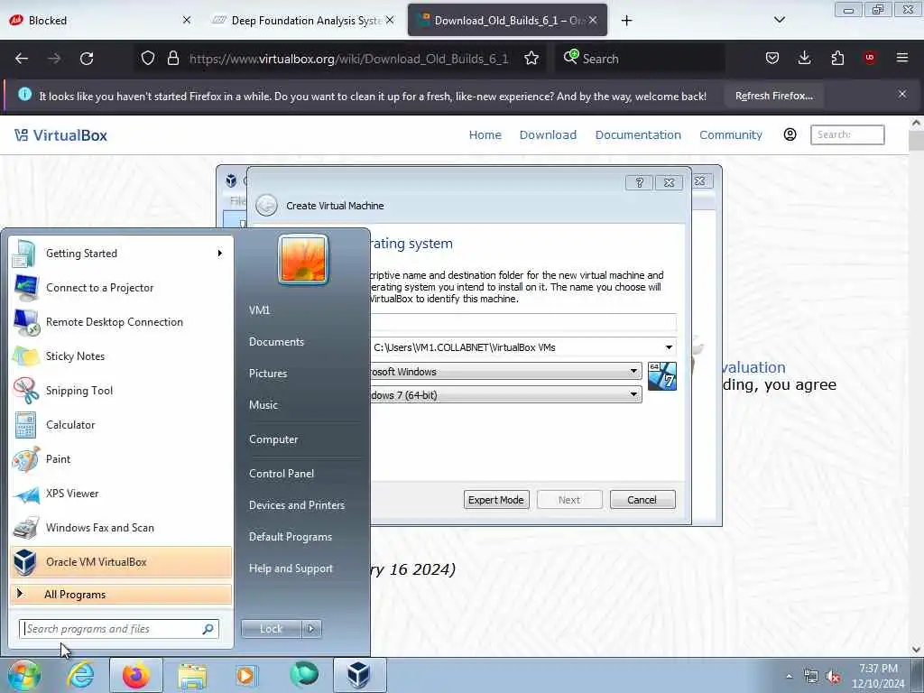
Task: Launch Connect to a Projector
Action: 121,288
